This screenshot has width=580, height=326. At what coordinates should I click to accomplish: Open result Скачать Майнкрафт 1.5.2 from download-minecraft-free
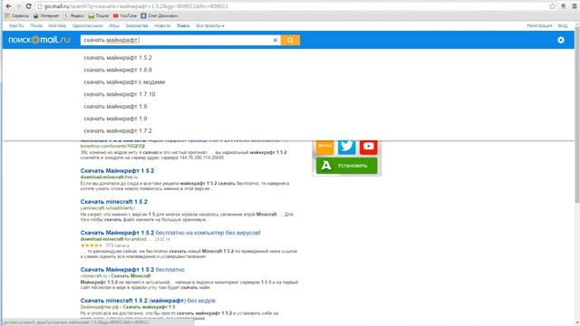(x=117, y=171)
